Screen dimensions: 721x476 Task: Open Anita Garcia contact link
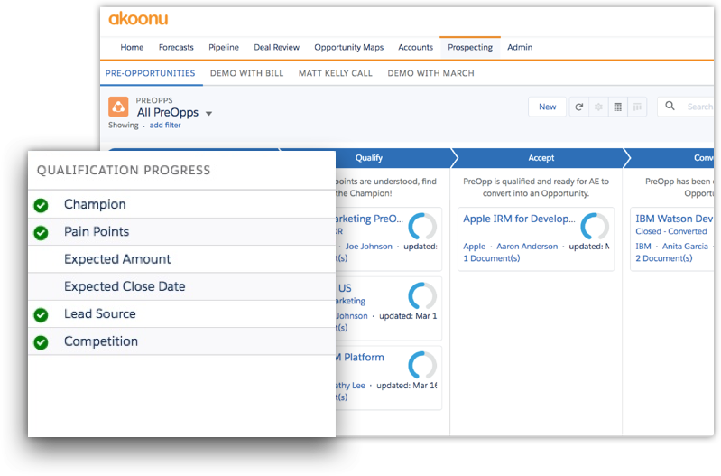point(685,247)
